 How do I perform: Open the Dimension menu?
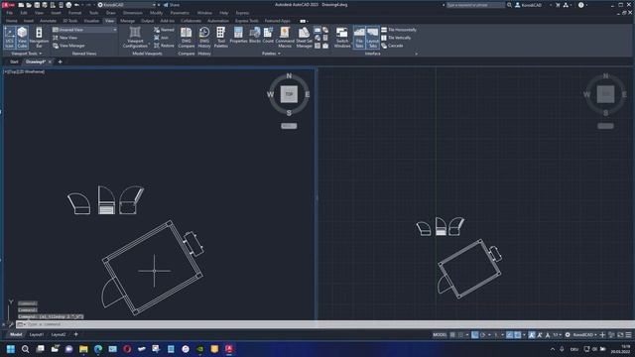coord(132,13)
